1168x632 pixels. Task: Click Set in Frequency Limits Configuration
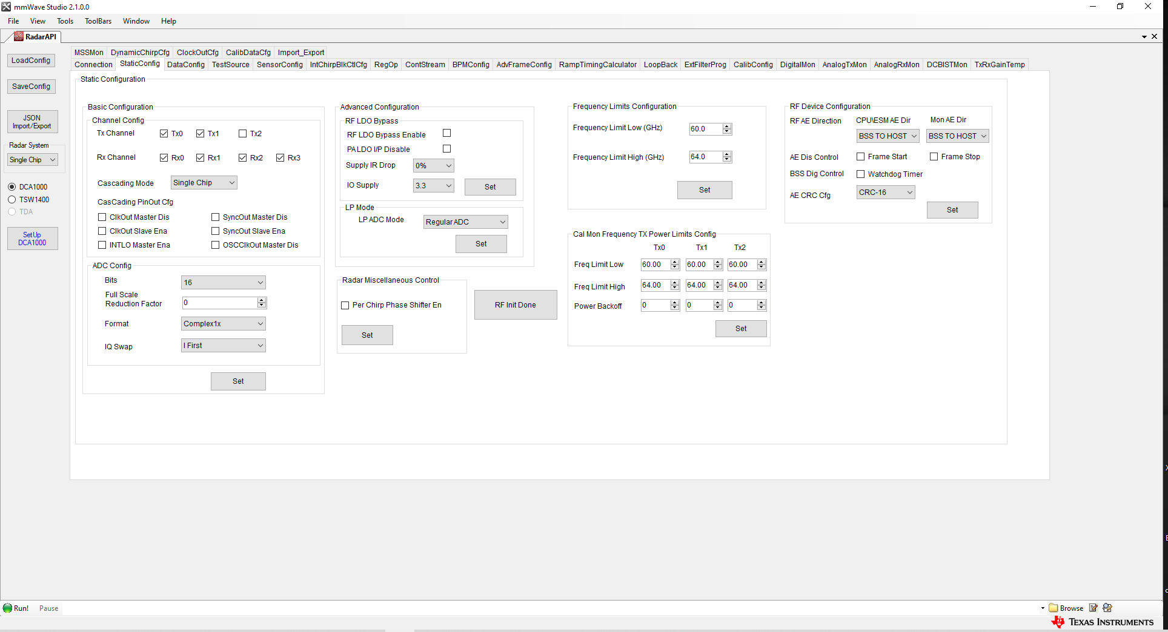705,190
